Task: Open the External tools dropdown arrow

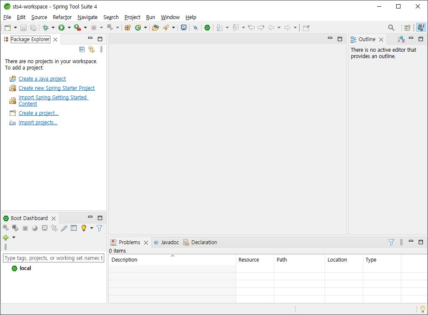Action: [85, 28]
